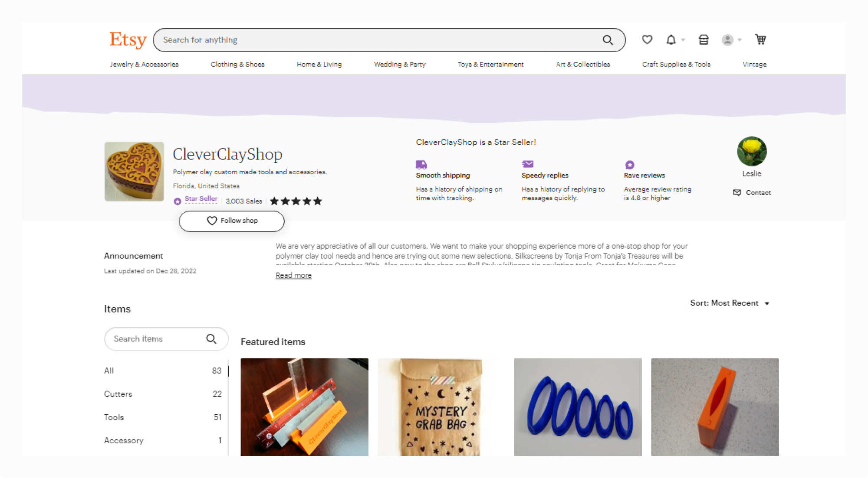The image size is (868, 478).
Task: Click the Smooth shipping truck icon
Action: coord(421,165)
